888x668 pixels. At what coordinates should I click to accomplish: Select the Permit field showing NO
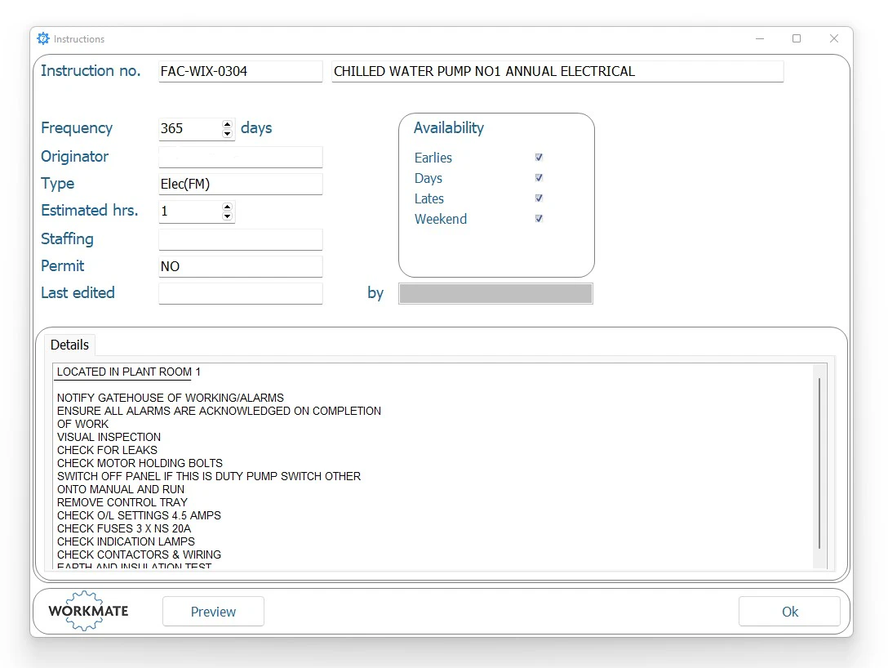240,265
